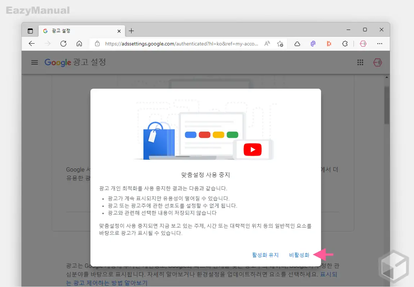
Task: Minimize the browser window
Action: (348, 30)
